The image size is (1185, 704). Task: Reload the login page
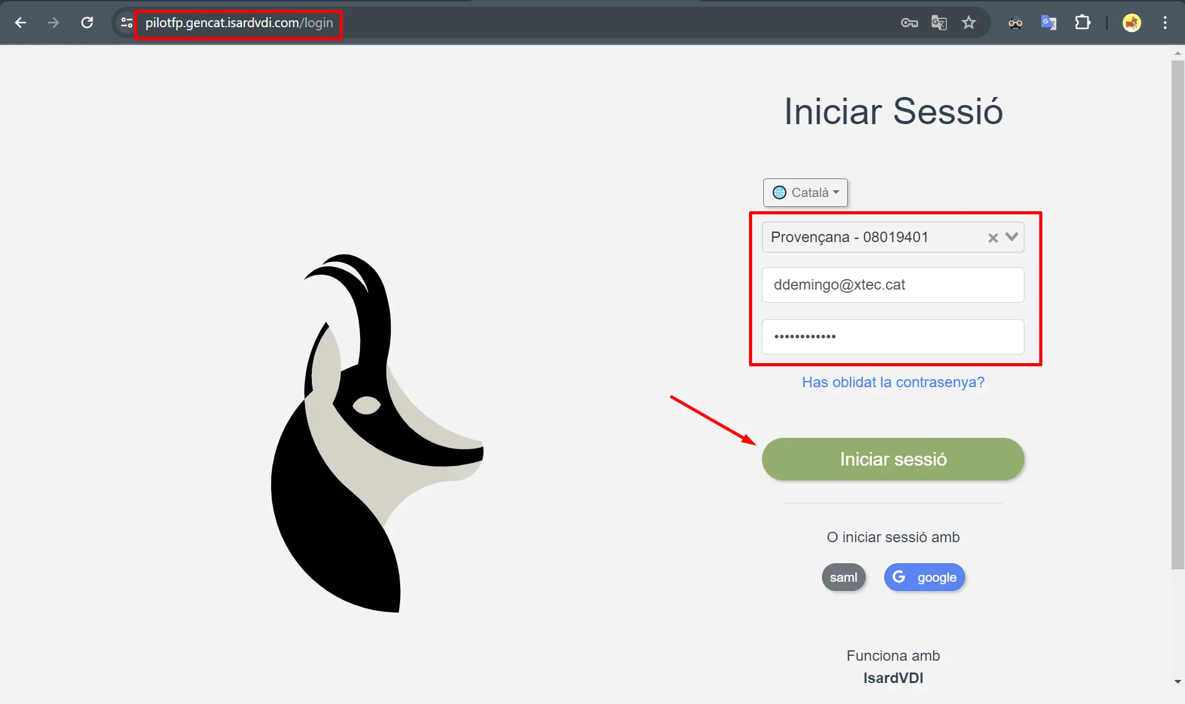click(87, 23)
